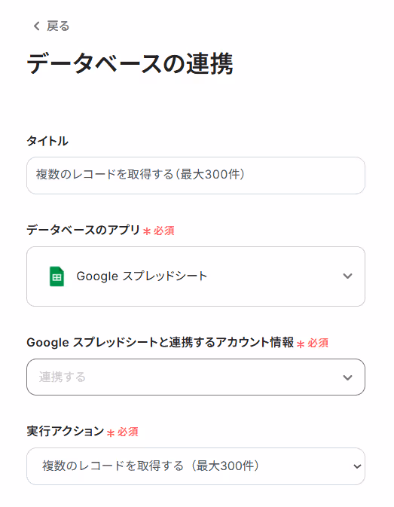Go back via the 戻る link
Image resolution: width=394 pixels, height=507 pixels.
[x=51, y=26]
